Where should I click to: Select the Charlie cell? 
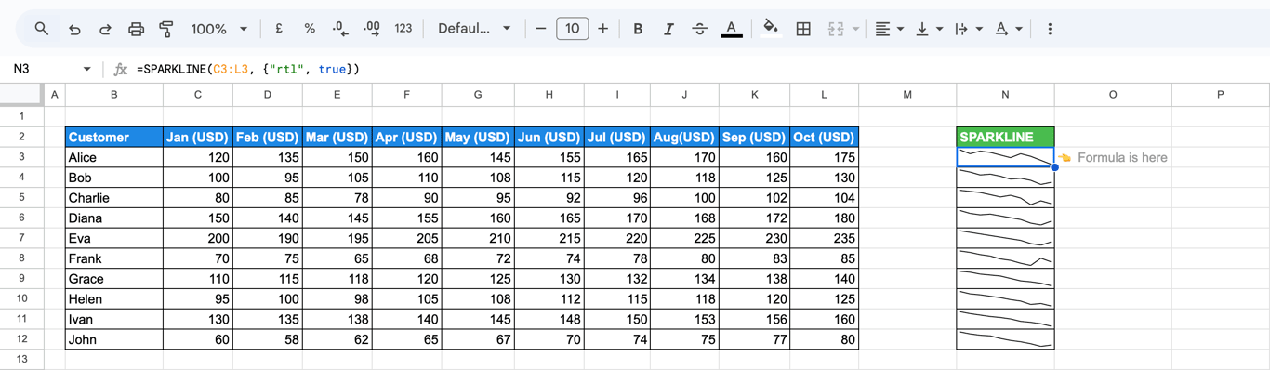point(114,197)
